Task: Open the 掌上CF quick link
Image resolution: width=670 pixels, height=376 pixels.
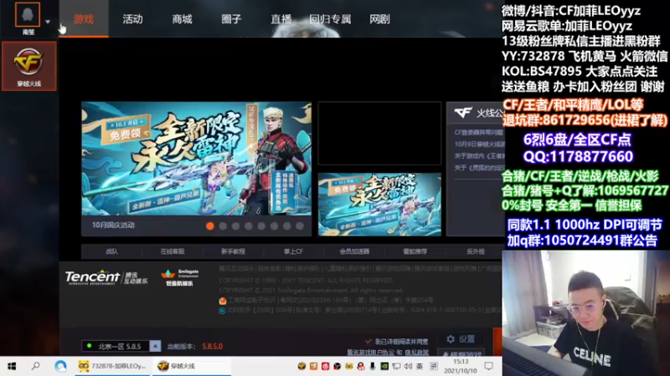Action: pos(294,252)
